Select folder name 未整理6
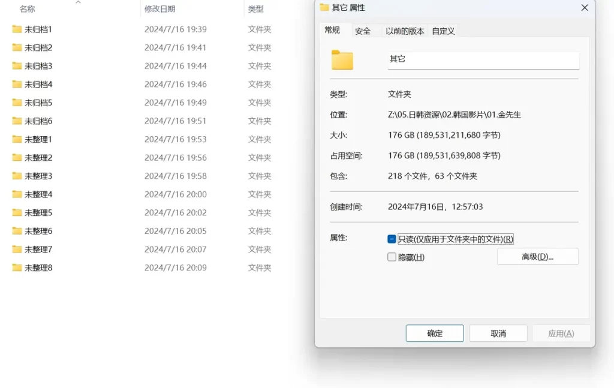The width and height of the screenshot is (614, 388). 38,231
